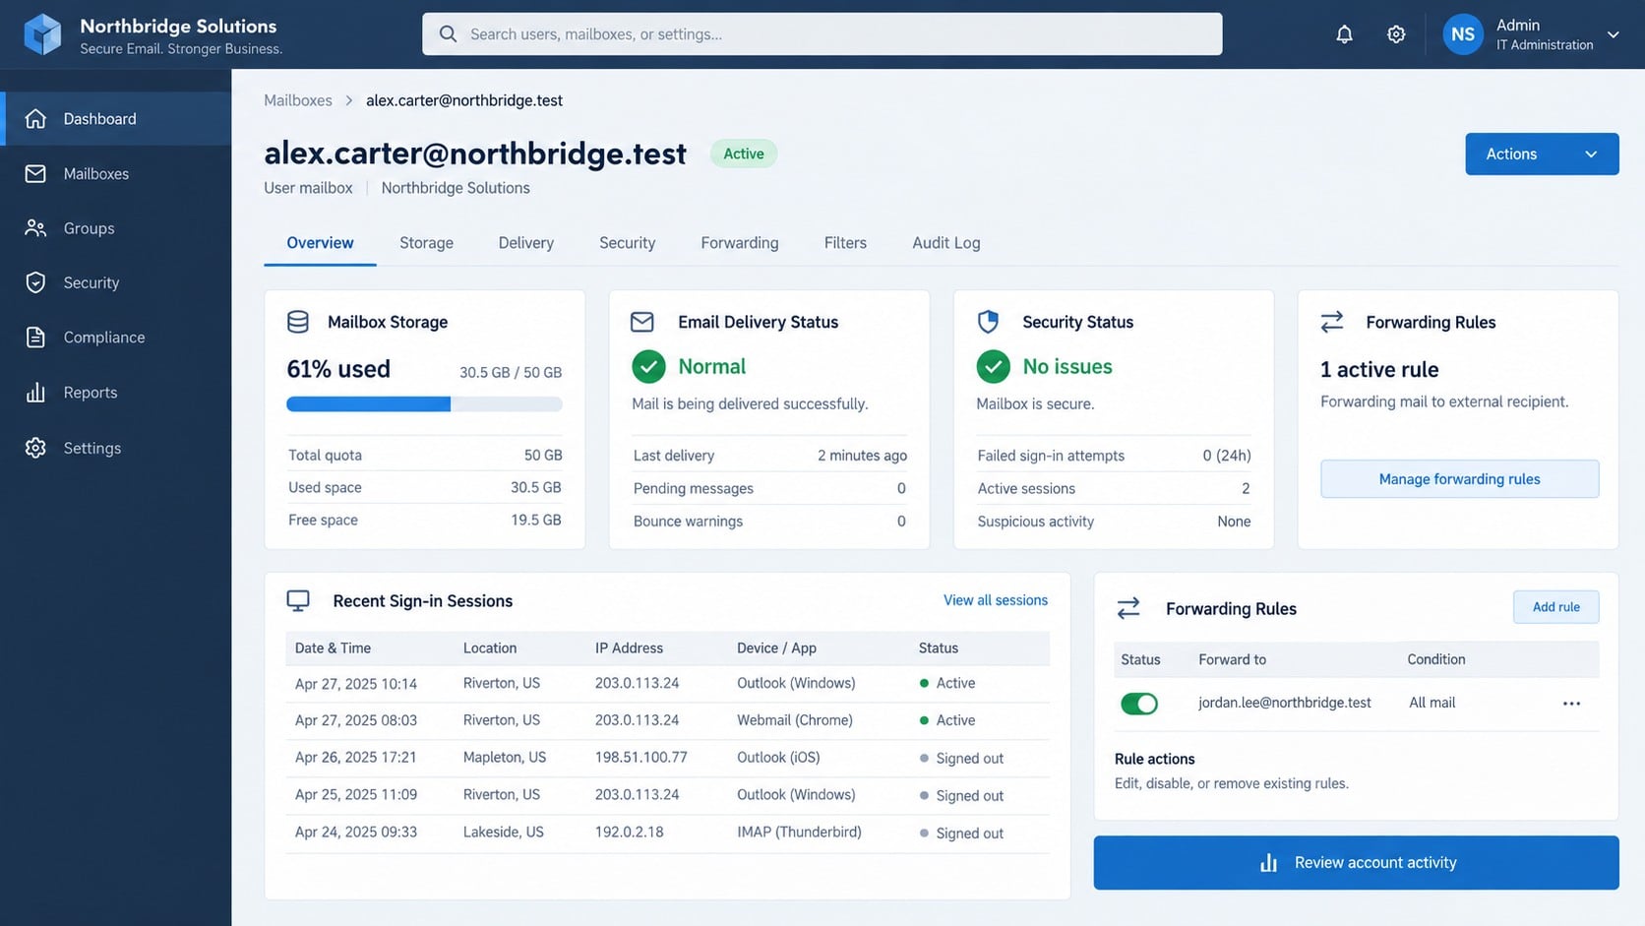The height and width of the screenshot is (926, 1645).
Task: Click the Email Delivery Status envelope icon
Action: [642, 322]
